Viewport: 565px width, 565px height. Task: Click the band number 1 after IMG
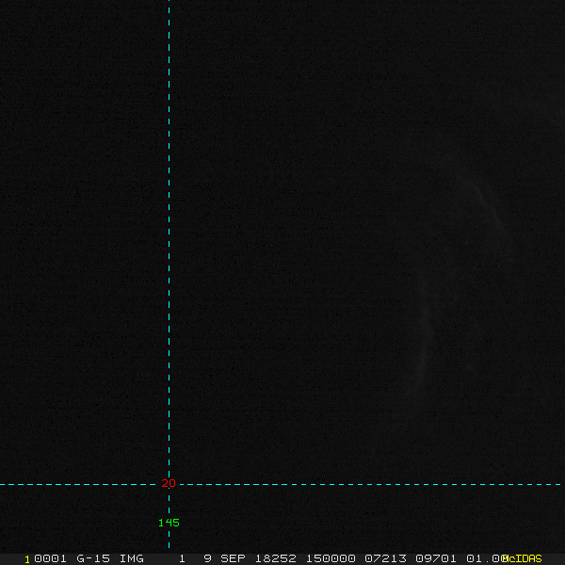(183, 558)
